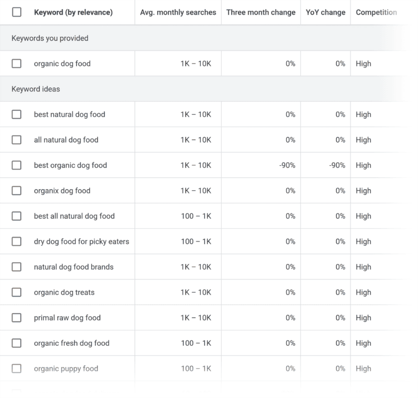
Task: Select the best natural dog food checkbox
Action: [16, 114]
